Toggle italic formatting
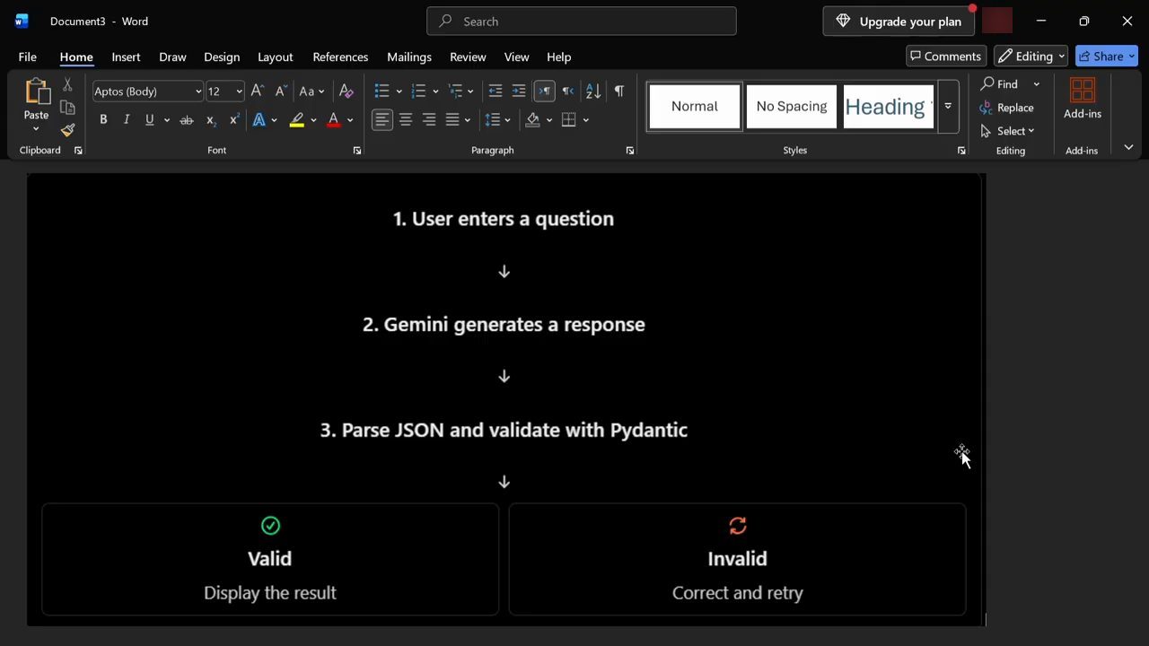 (127, 119)
